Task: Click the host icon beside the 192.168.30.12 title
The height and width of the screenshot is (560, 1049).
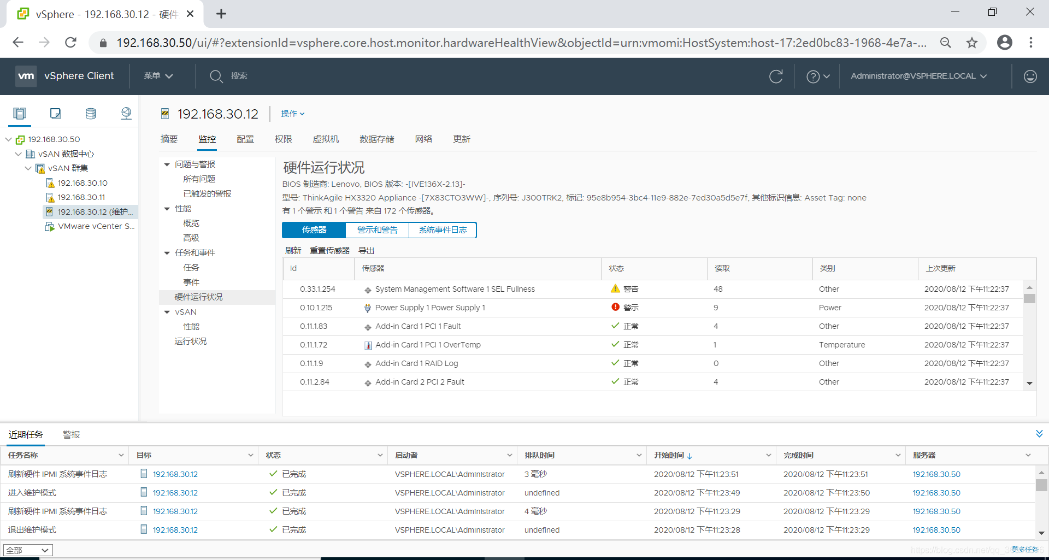Action: (x=165, y=114)
